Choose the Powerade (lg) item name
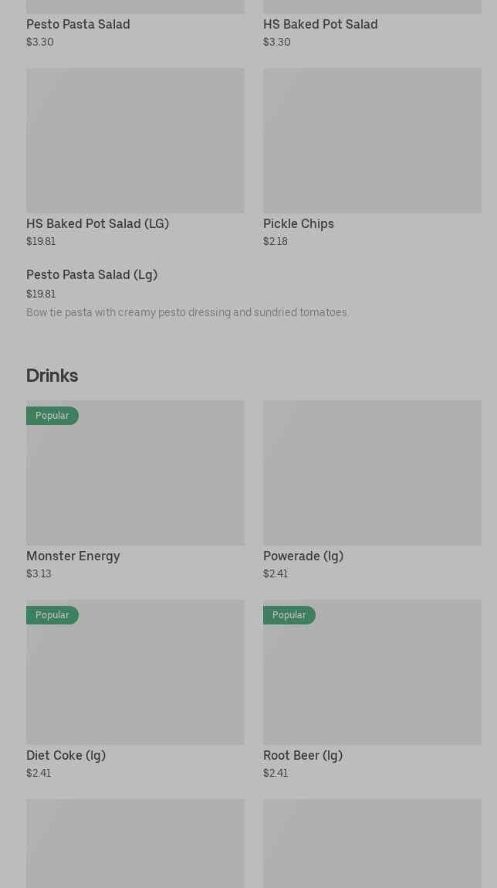Viewport: 497px width, 888px height. pos(303,556)
